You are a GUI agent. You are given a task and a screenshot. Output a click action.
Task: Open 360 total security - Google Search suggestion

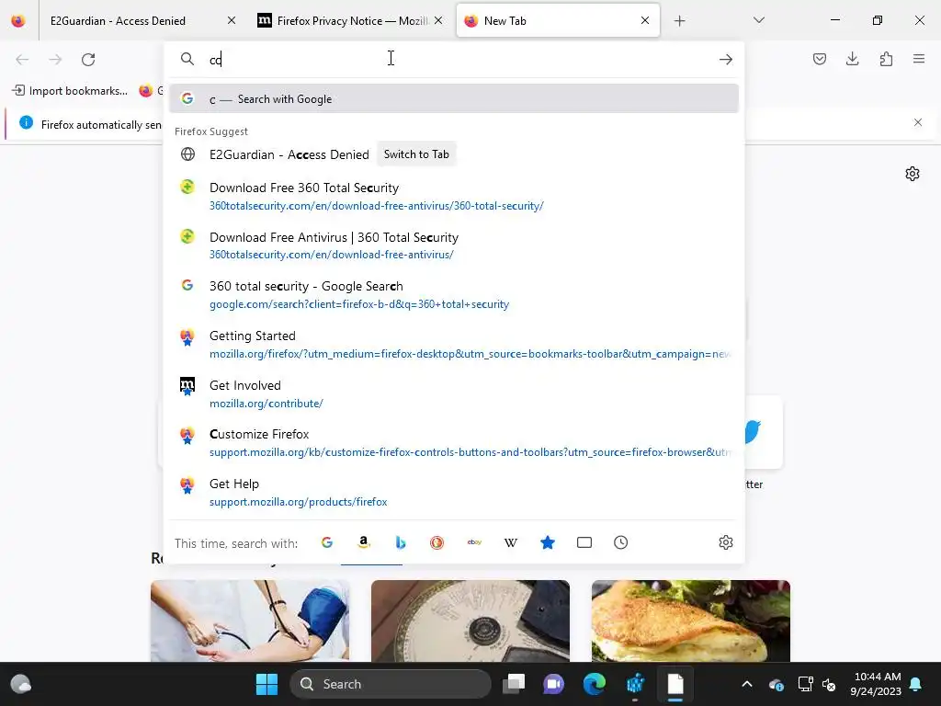pos(454,295)
